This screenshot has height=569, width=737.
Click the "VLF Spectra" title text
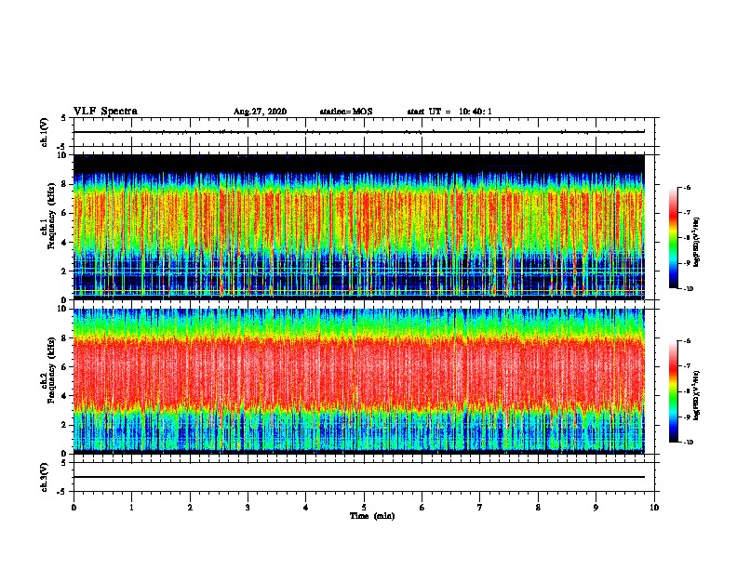(105, 112)
